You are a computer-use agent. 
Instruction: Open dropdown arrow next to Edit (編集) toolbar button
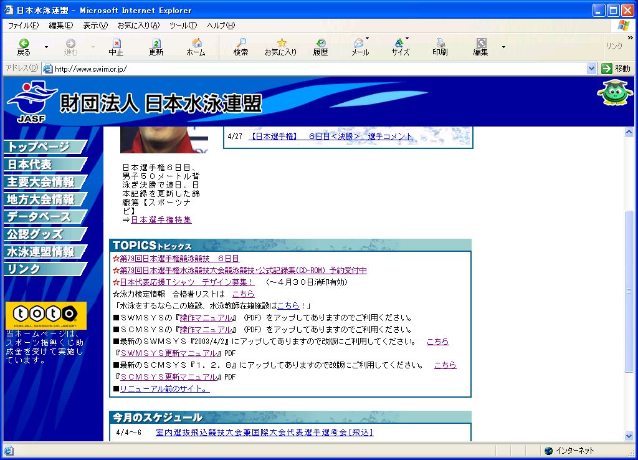click(503, 47)
